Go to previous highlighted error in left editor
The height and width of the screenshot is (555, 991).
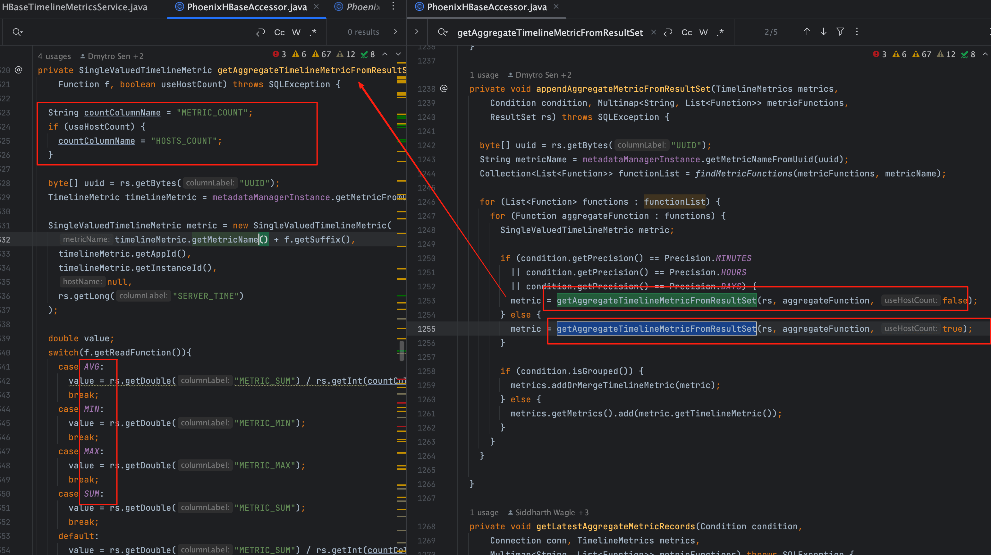385,54
